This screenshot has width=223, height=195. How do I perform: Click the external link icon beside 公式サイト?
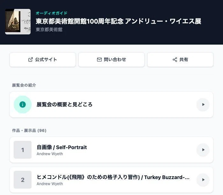[31, 60]
